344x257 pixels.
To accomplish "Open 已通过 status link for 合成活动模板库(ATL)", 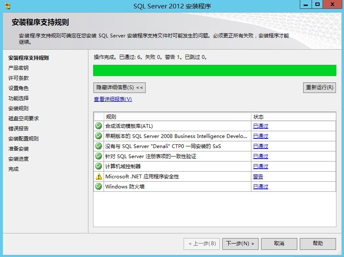I will 260,126.
